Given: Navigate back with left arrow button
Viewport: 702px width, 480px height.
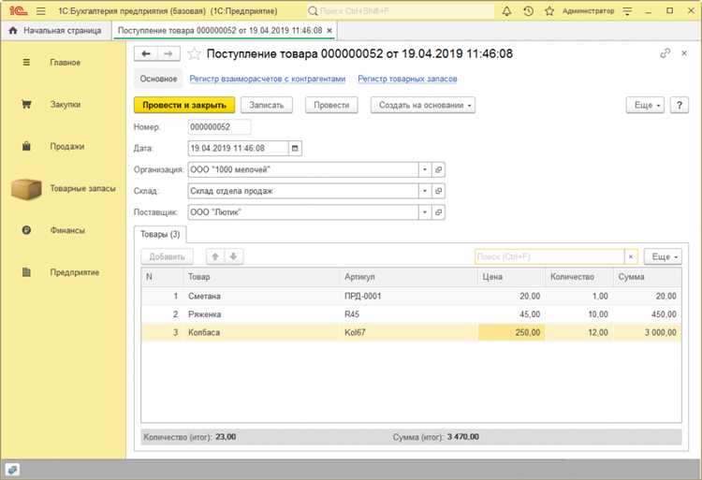Looking at the screenshot, I should pos(145,53).
